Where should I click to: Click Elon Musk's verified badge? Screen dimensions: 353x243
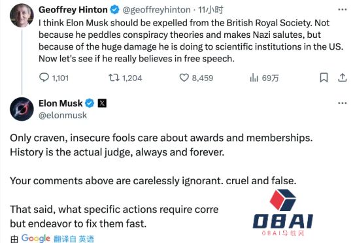pyautogui.click(x=90, y=103)
